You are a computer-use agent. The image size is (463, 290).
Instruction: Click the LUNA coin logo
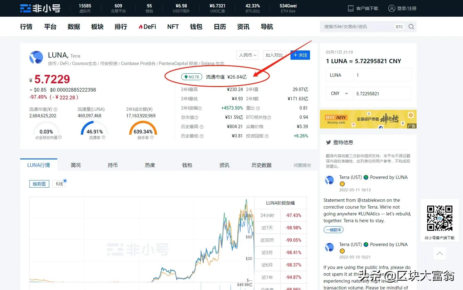coord(36,58)
